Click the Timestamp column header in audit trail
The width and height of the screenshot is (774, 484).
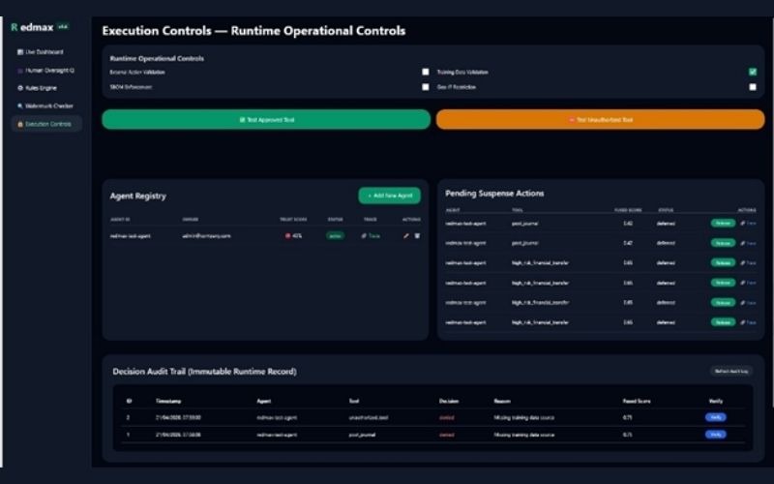[168, 401]
